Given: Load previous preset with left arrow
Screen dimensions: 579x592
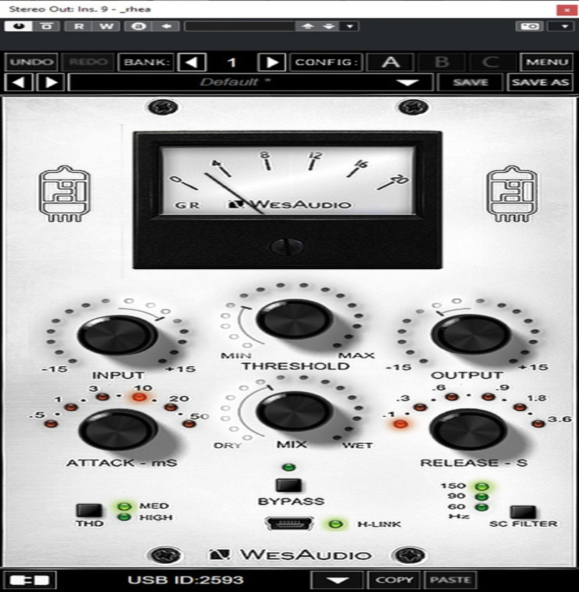Looking at the screenshot, I should pos(19,83).
